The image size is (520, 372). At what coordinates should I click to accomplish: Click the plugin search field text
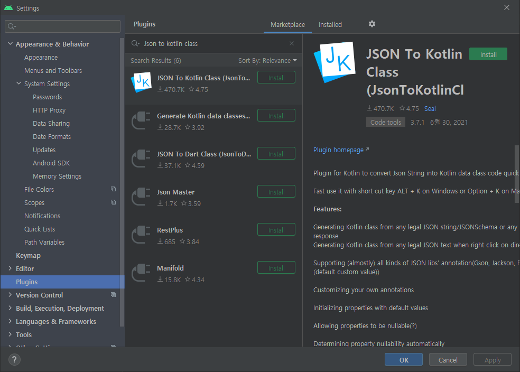171,43
